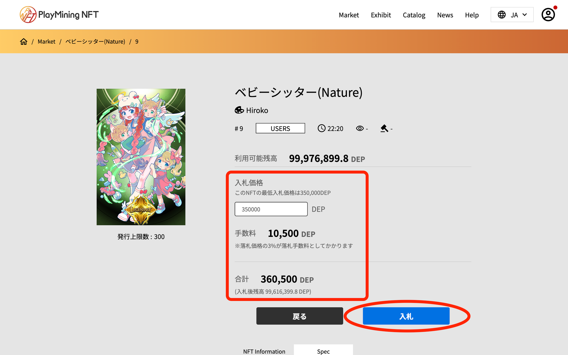Click the clock icon next to 22:20

(x=321, y=128)
